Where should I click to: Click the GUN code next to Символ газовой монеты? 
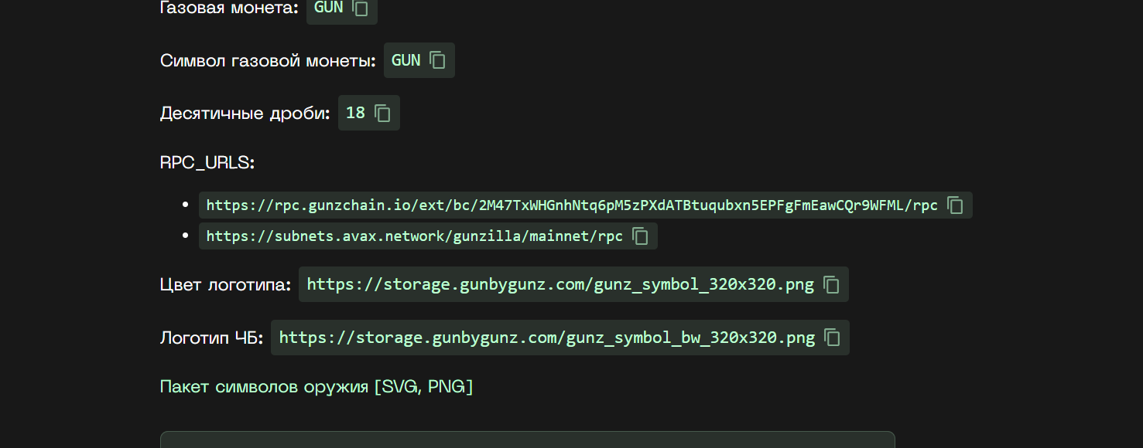click(x=406, y=60)
